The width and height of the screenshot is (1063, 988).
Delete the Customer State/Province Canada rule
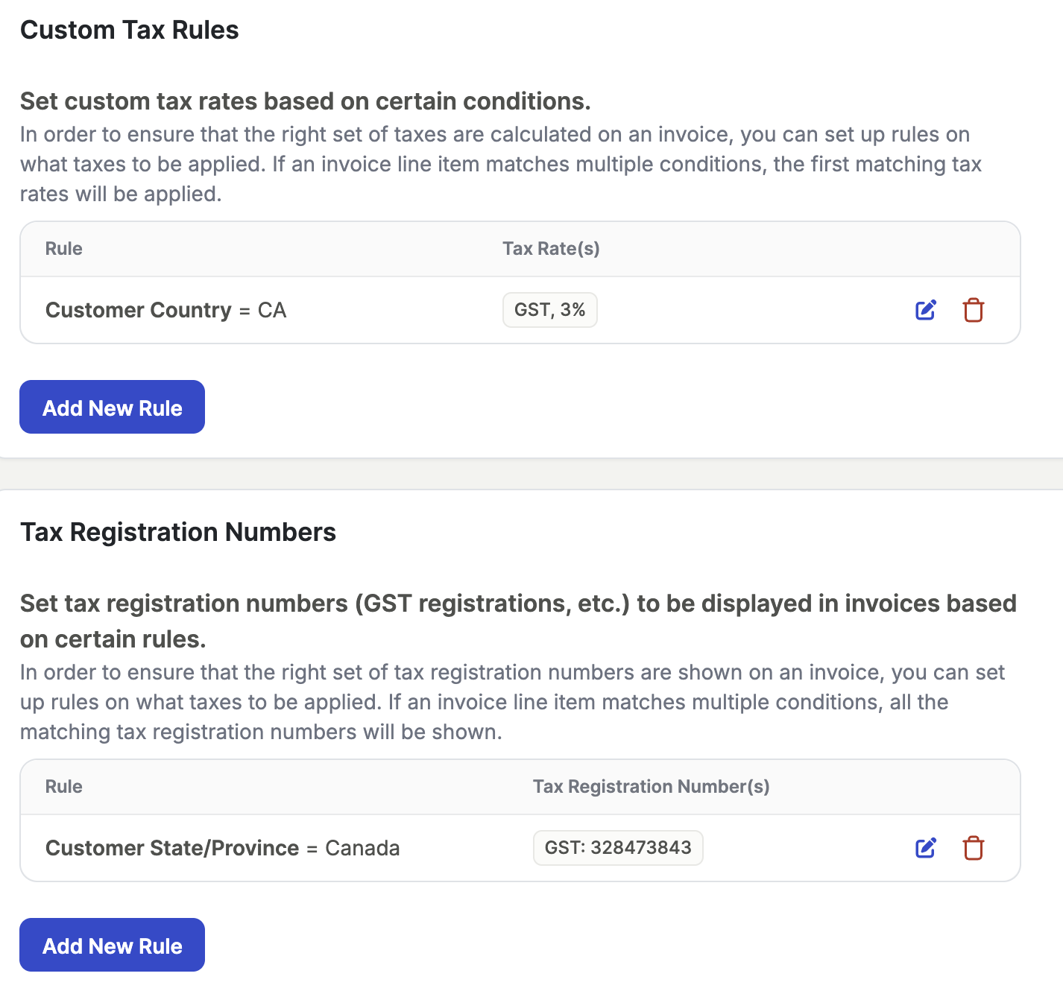pos(974,848)
